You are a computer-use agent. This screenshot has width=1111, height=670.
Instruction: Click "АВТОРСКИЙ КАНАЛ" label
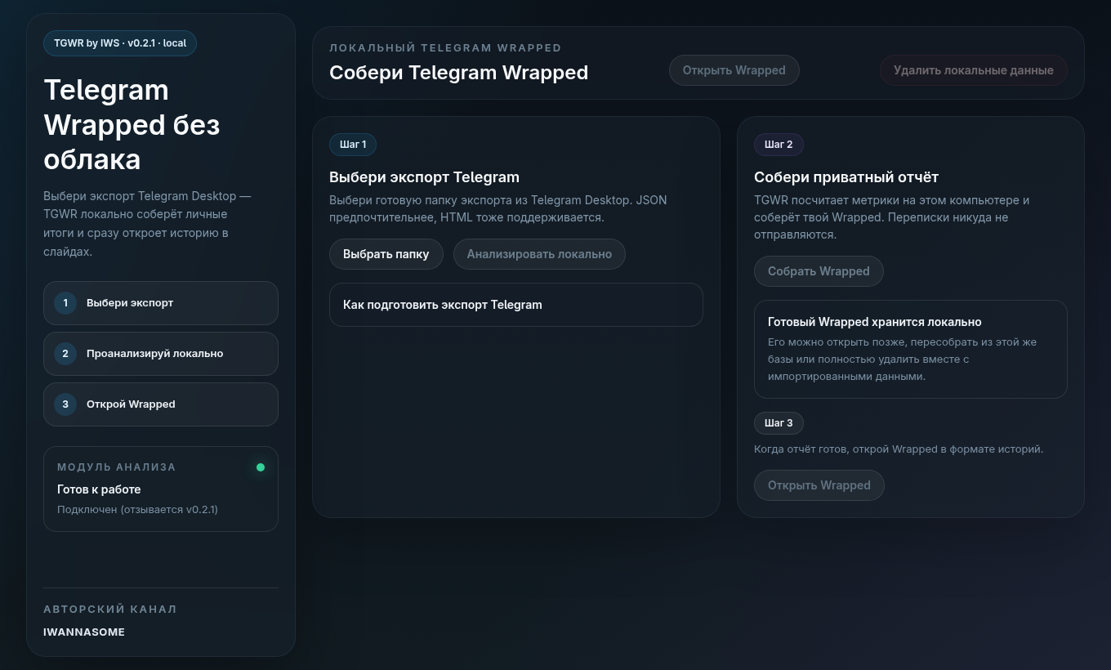pos(110,610)
